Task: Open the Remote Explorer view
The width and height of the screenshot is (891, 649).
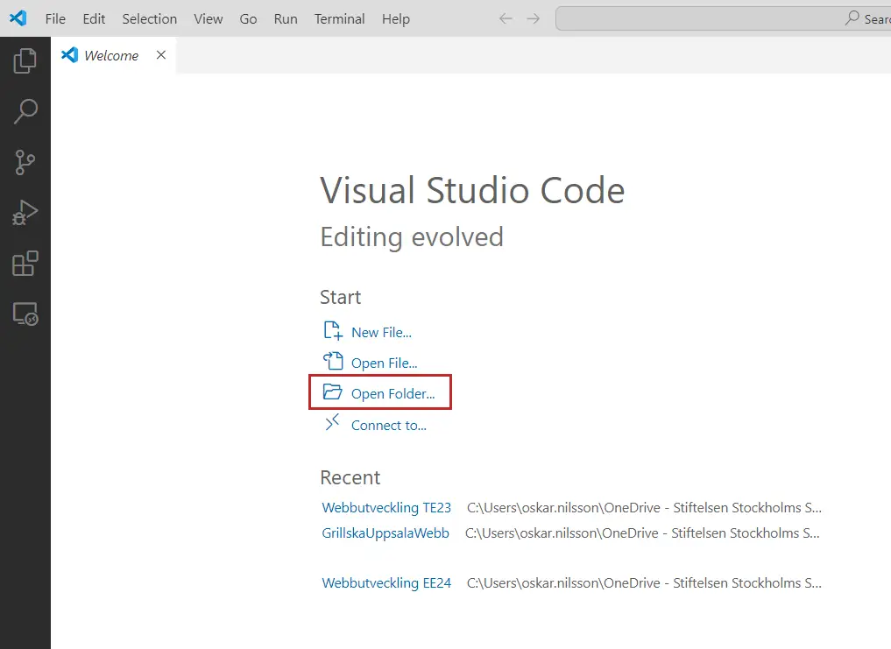Action: (x=25, y=314)
